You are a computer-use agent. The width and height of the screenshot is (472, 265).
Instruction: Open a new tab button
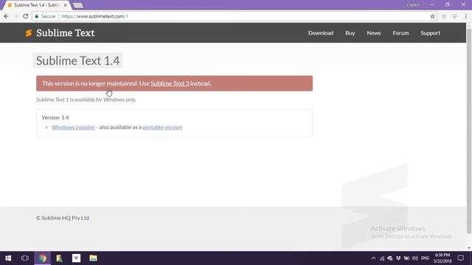(x=78, y=5)
